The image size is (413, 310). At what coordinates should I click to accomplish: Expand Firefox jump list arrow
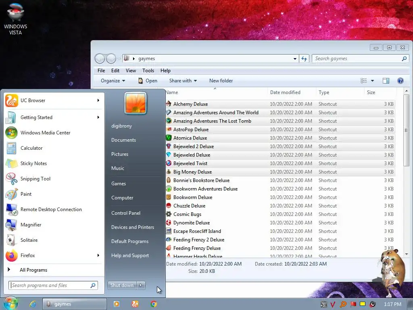coord(98,256)
